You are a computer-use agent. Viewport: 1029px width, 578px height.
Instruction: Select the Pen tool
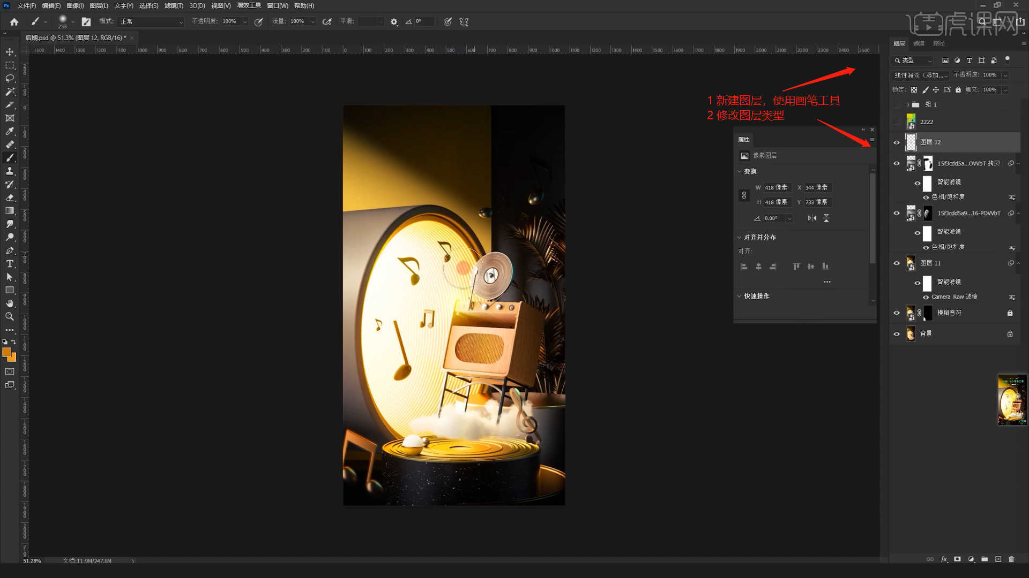10,250
